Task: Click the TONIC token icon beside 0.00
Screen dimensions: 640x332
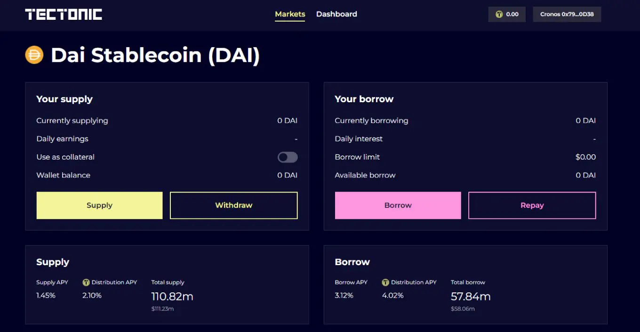Action: click(499, 14)
